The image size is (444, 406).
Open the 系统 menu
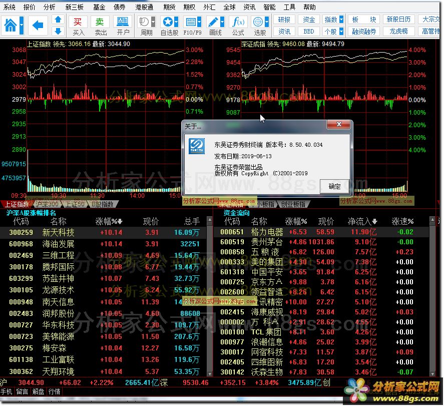[10, 7]
